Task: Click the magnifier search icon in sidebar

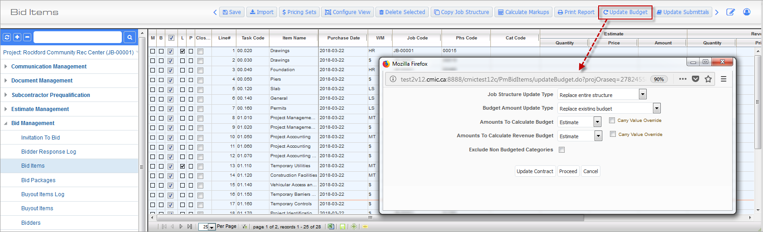Action: [x=130, y=37]
